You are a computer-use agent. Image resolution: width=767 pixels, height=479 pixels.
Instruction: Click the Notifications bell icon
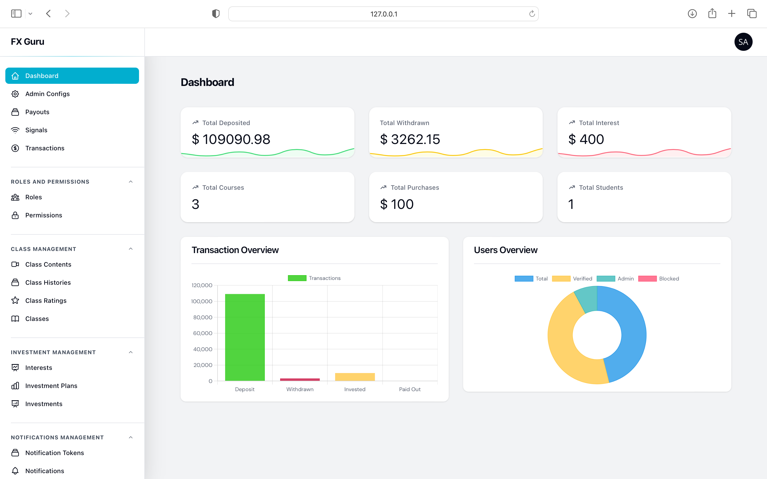tap(15, 471)
